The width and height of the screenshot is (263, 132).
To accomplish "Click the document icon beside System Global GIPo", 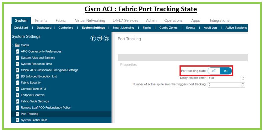I will click(x=17, y=120).
